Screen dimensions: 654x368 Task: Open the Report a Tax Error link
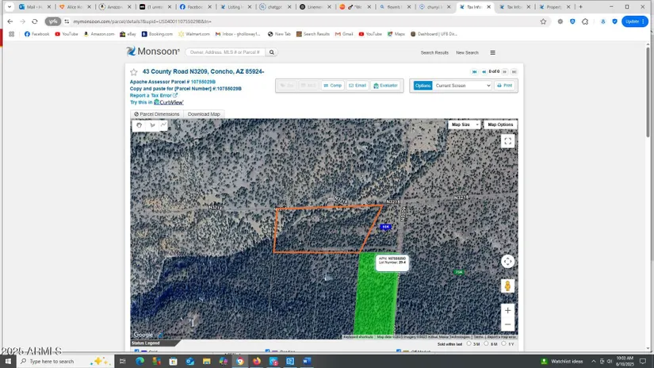tap(153, 95)
